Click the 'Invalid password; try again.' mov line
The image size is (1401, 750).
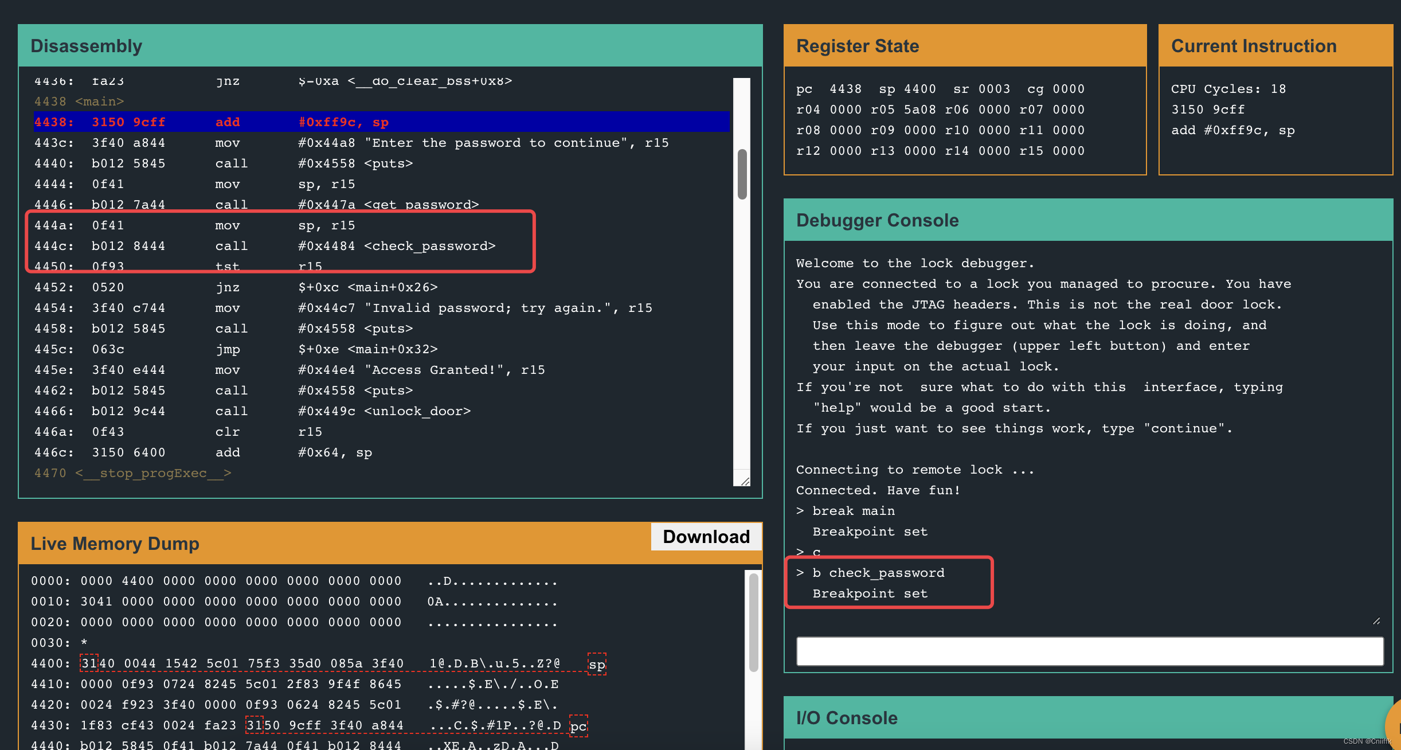381,308
